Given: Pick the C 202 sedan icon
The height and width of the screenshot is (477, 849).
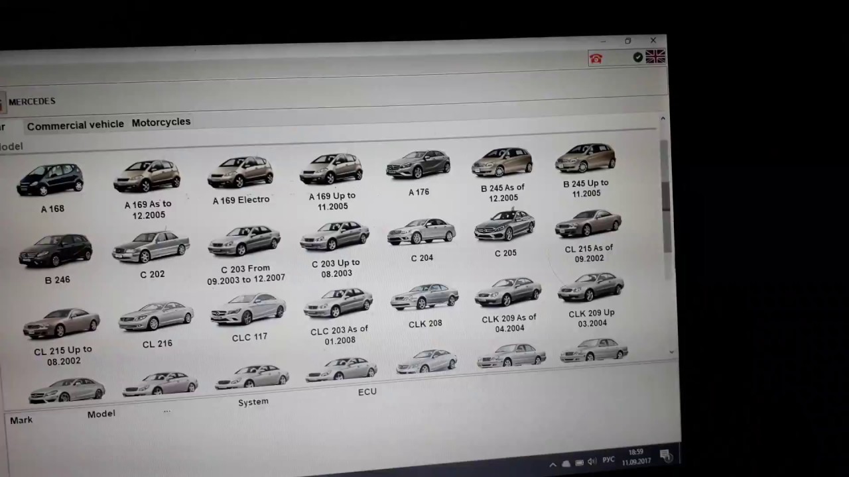Looking at the screenshot, I should (x=151, y=246).
